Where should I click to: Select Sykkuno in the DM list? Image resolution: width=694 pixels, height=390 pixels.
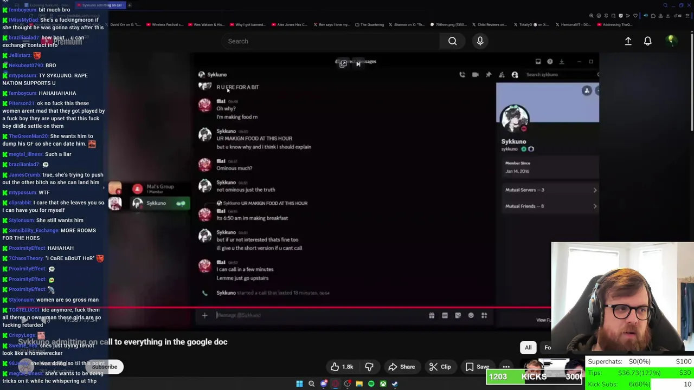[160, 203]
